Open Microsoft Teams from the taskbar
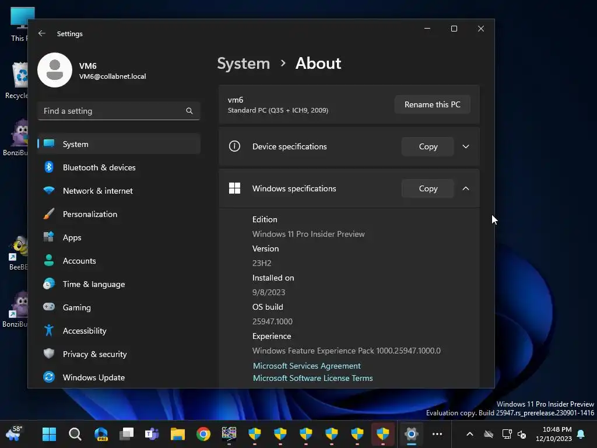This screenshot has height=448, width=597. click(x=152, y=434)
